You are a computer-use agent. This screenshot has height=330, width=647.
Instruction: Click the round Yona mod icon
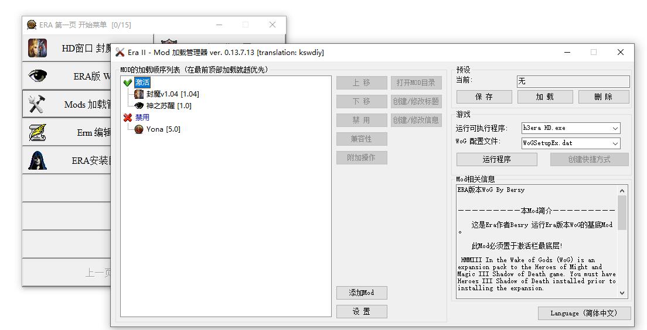[x=139, y=129]
